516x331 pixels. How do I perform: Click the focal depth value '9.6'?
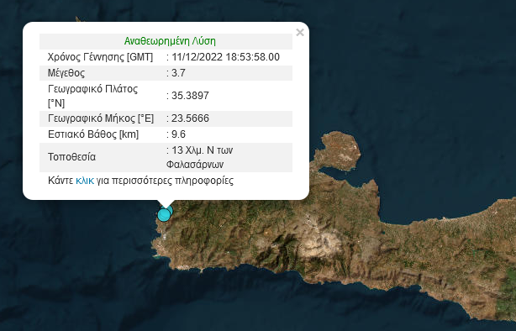[x=178, y=134]
